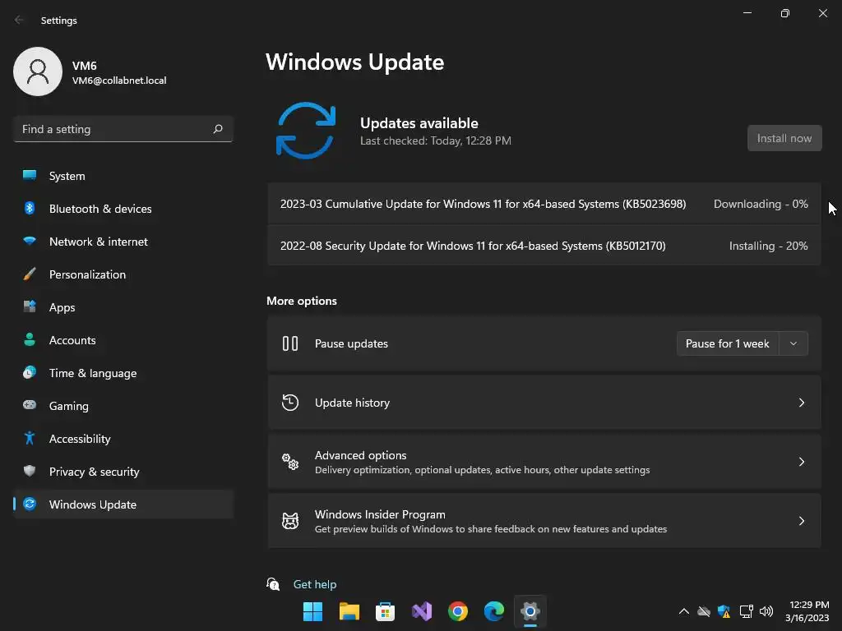Open Advanced options chevron
This screenshot has height=631, width=842.
(x=801, y=462)
